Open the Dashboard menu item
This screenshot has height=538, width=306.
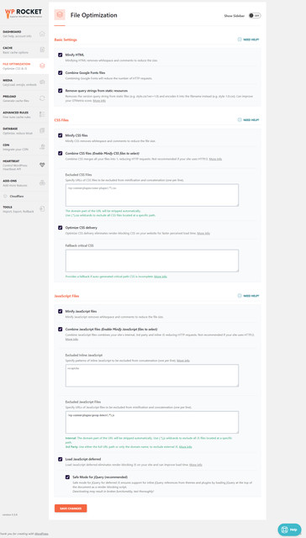coord(24,34)
